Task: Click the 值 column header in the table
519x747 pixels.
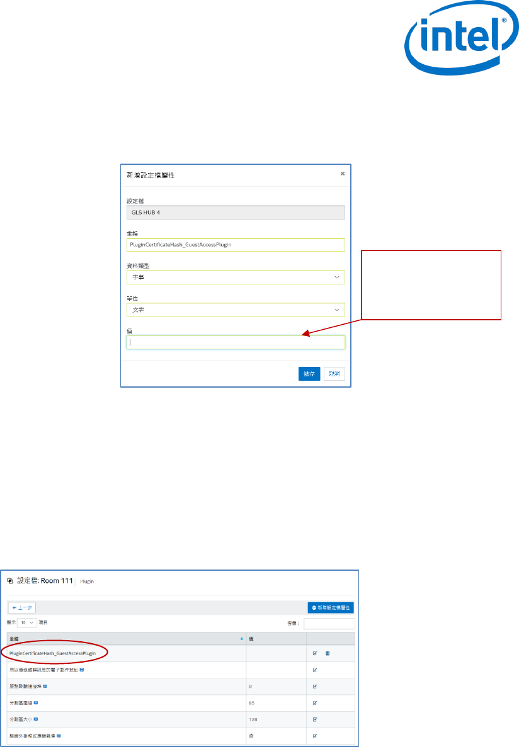Action: [277, 639]
